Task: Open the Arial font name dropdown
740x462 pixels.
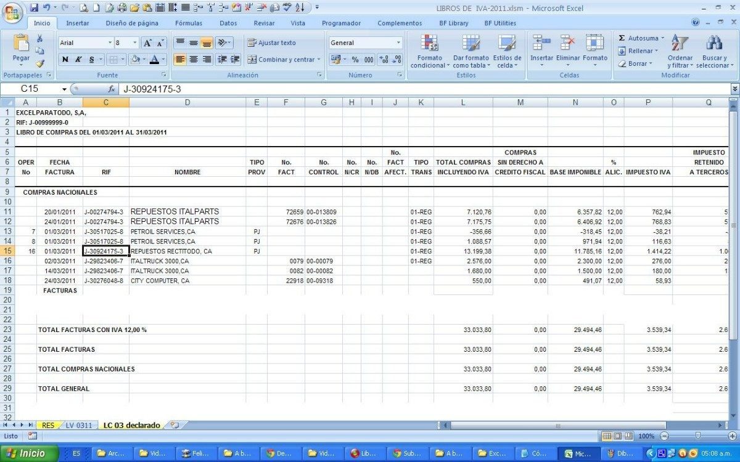Action: (x=110, y=43)
